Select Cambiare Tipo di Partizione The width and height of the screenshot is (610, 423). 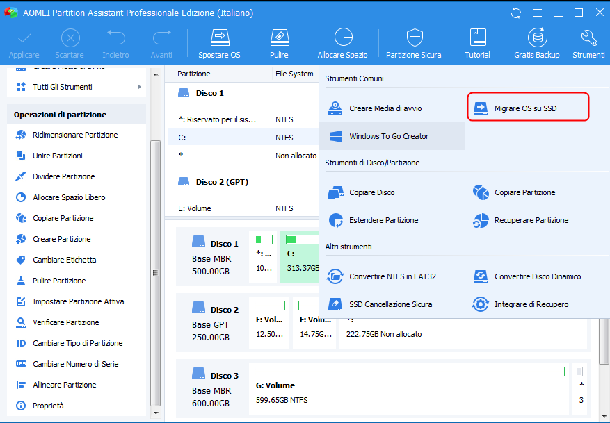(x=77, y=343)
